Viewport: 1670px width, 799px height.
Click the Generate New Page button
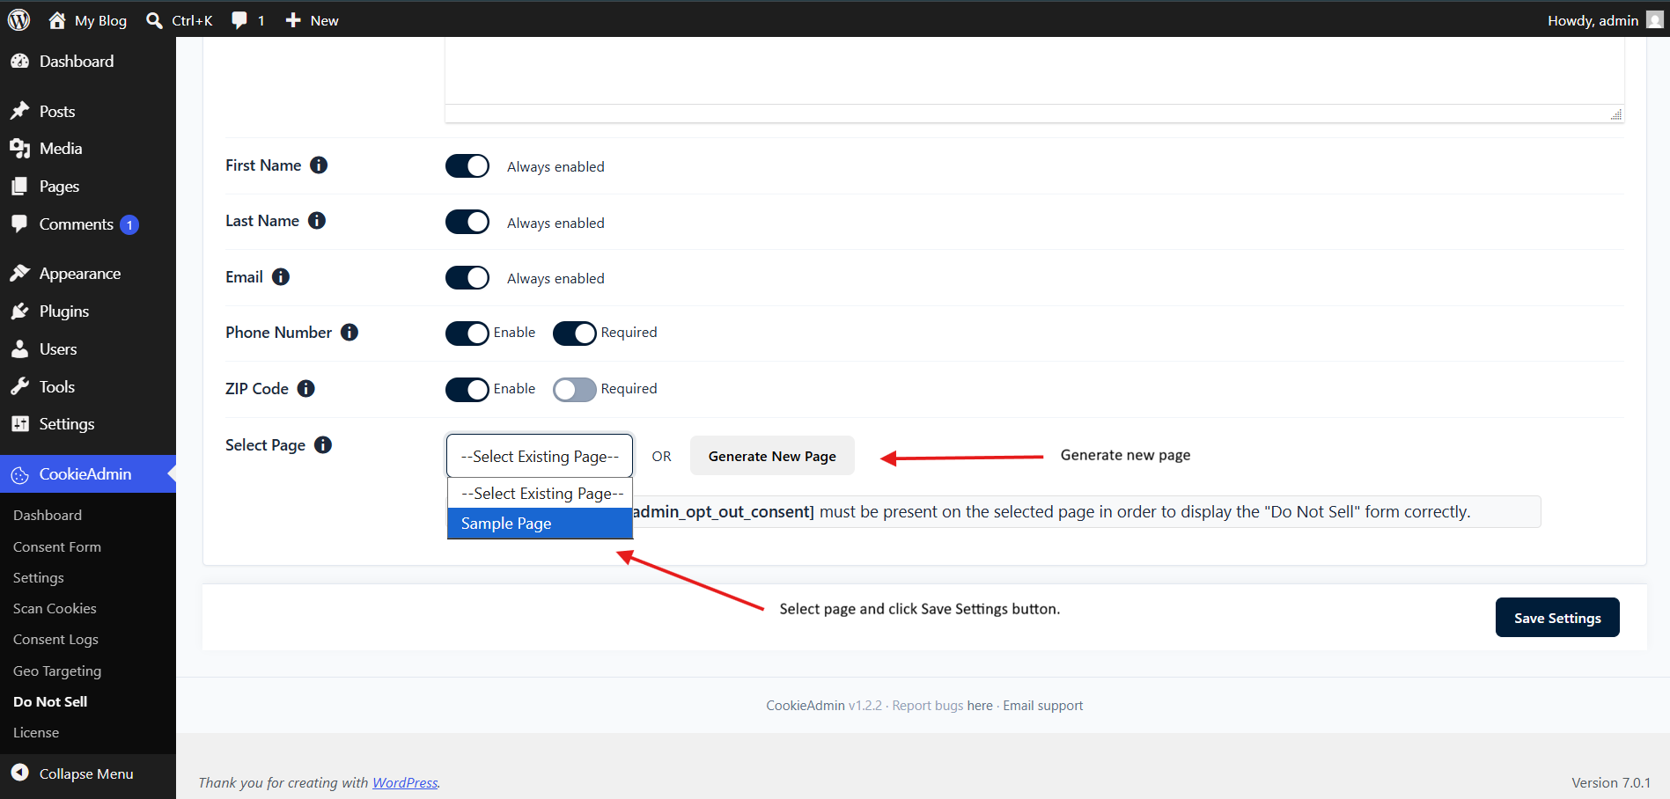point(772,456)
